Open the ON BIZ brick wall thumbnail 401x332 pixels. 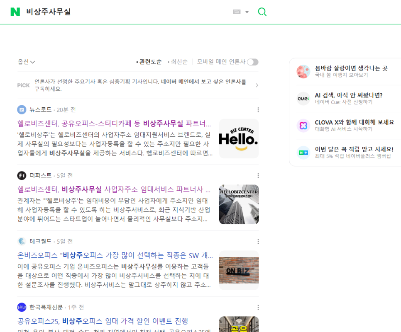click(x=239, y=270)
